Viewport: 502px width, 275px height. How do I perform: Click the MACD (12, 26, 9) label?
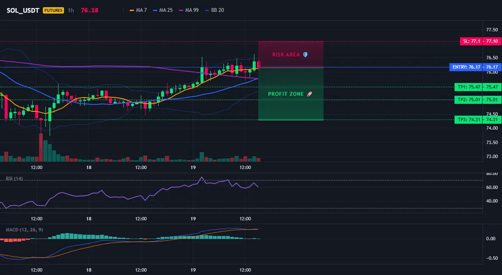[24, 230]
